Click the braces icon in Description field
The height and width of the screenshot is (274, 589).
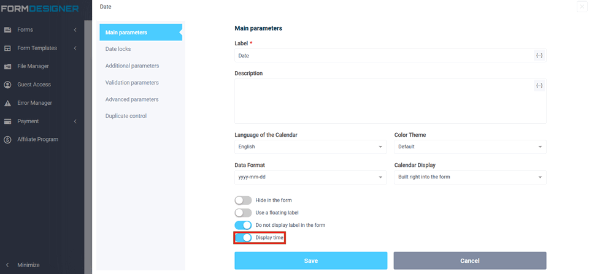539,86
